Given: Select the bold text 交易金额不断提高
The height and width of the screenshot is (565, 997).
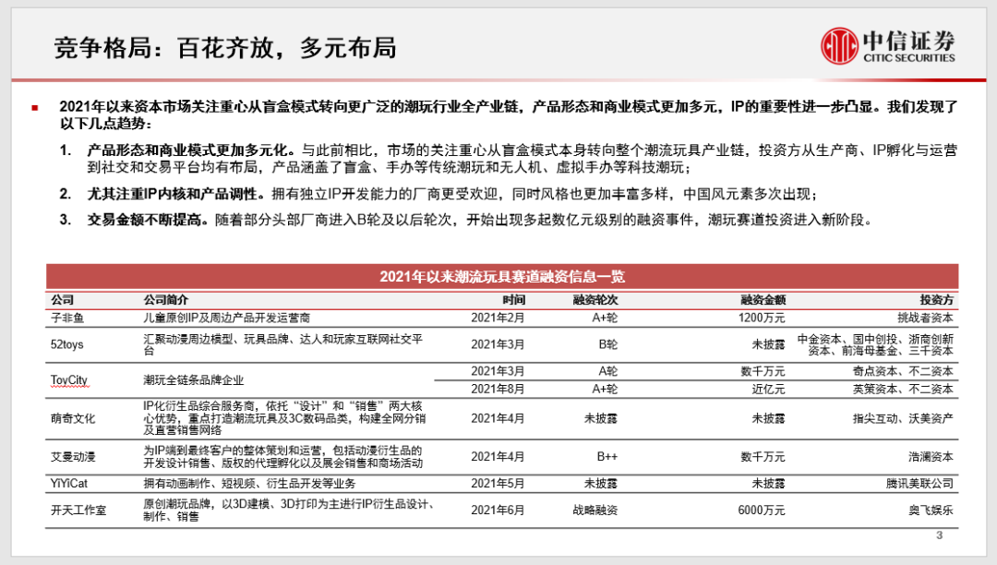Looking at the screenshot, I should (148, 220).
